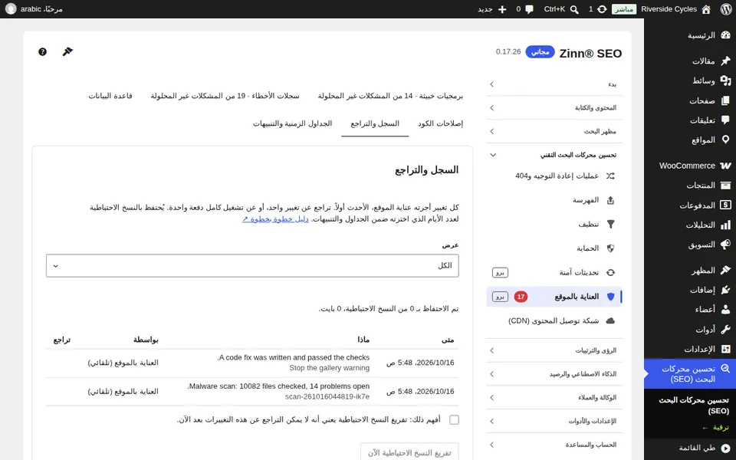Viewport: 736px width, 460px height.
Task: Open WooCommerce icon in sidebar
Action: tap(726, 166)
